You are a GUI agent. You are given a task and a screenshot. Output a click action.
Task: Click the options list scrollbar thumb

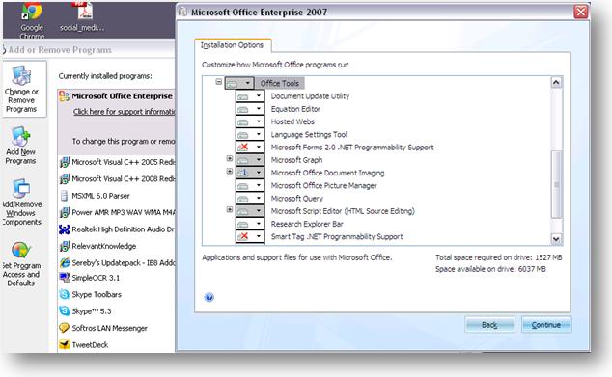(x=556, y=184)
